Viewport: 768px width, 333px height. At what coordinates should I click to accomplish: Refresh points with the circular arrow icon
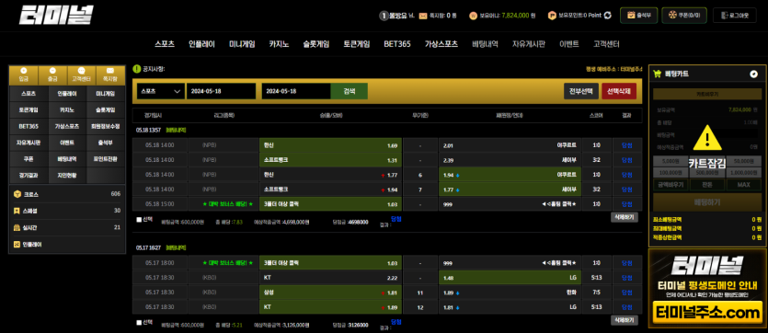click(608, 16)
